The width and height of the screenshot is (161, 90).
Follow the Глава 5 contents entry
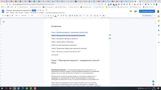click(64, 45)
